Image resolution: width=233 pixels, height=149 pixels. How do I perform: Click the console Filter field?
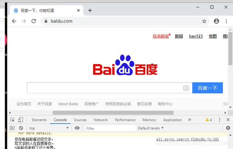point(110,128)
